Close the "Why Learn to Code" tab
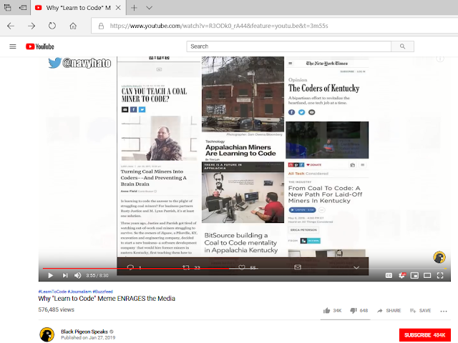The width and height of the screenshot is (458, 343). tap(118, 8)
